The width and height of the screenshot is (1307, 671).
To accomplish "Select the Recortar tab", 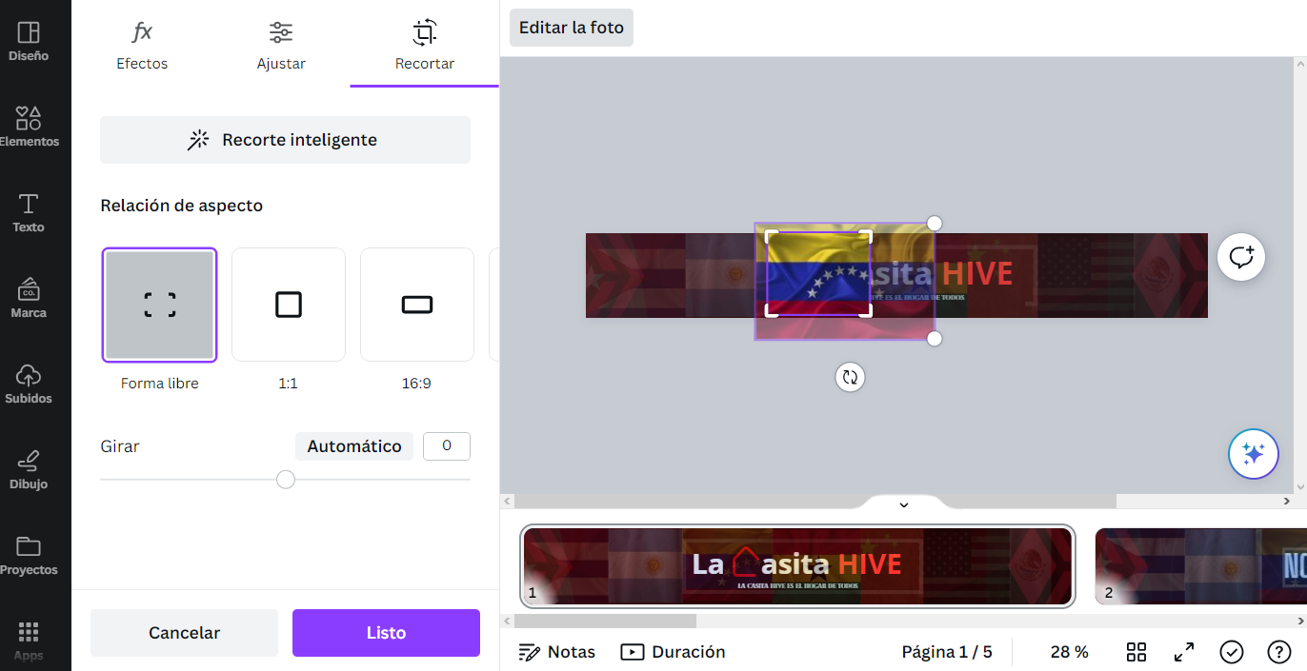I will point(425,45).
